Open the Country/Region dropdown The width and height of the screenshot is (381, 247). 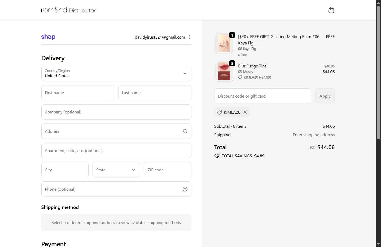tap(116, 73)
